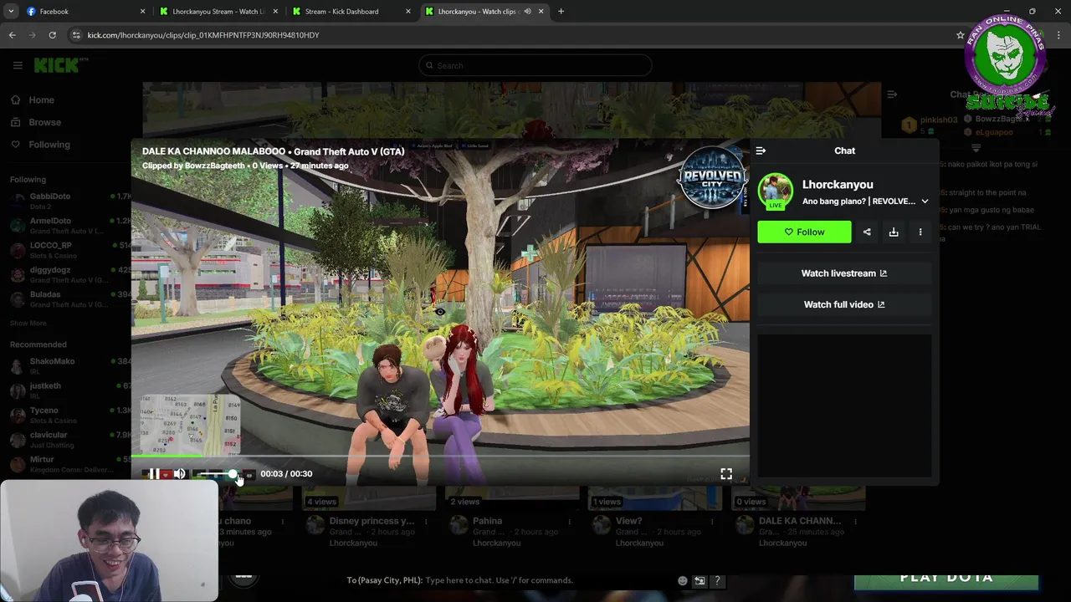Bookmark this page with the star
1071x602 pixels.
click(961, 35)
